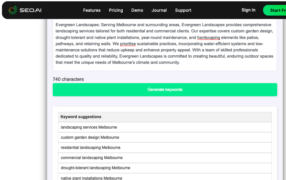
Task: Click the SEO.AI starburst logo icon
Action: tap(13, 10)
